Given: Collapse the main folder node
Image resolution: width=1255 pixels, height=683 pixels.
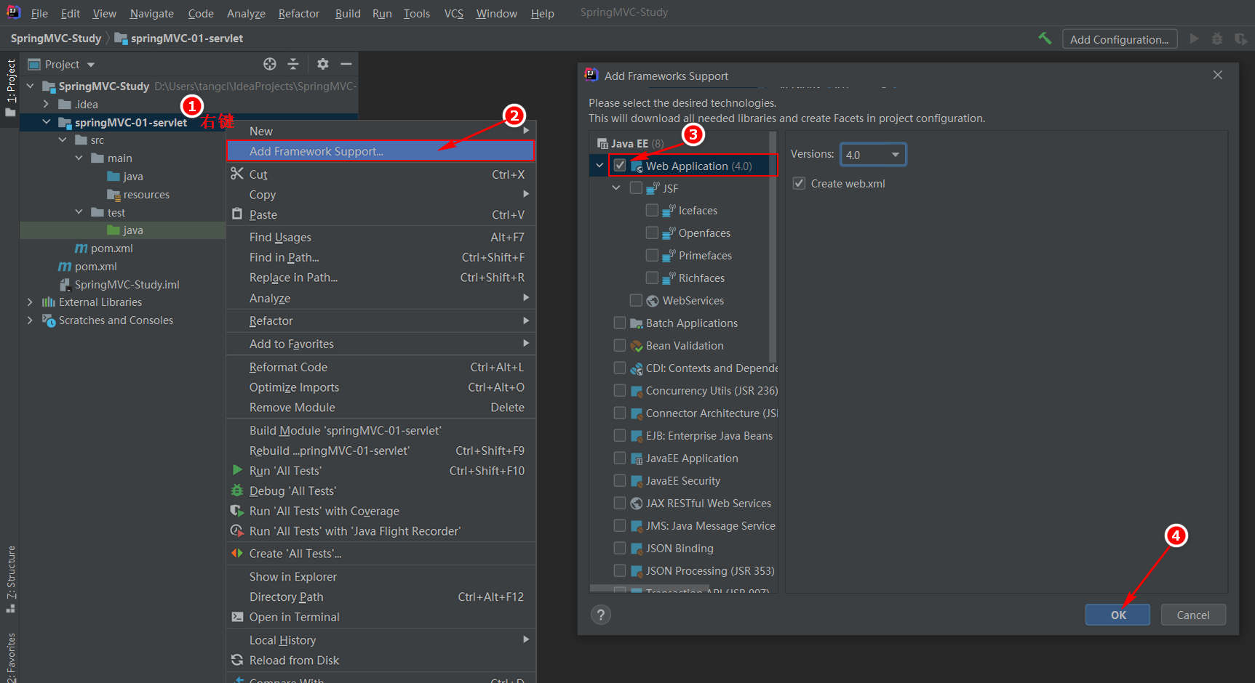Looking at the screenshot, I should pos(79,158).
